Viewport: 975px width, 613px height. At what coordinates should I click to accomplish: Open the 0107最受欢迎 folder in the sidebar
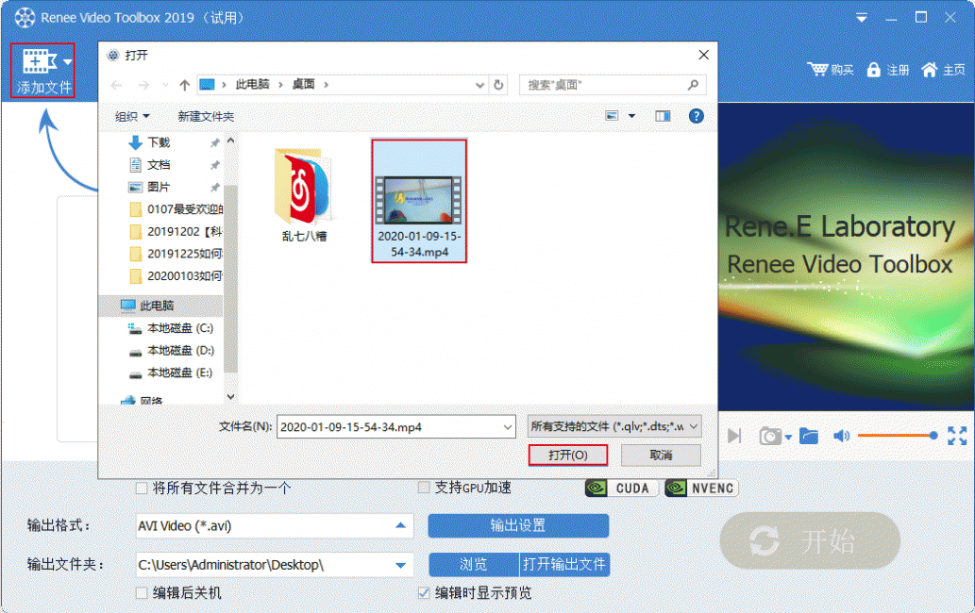(x=176, y=209)
